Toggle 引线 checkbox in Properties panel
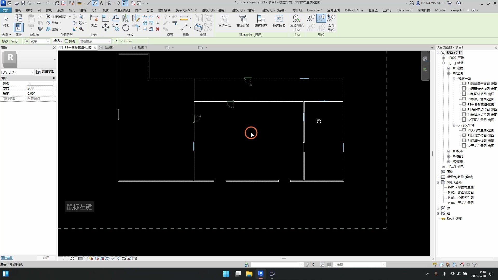 point(30,83)
